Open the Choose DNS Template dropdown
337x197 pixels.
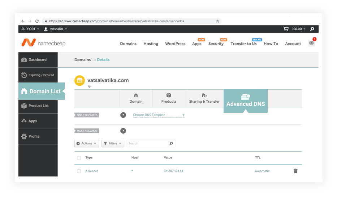coord(159,115)
